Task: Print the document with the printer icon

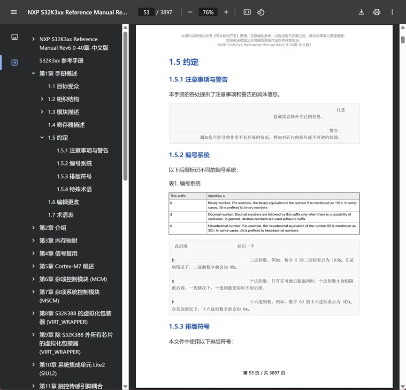Action: 377,12
